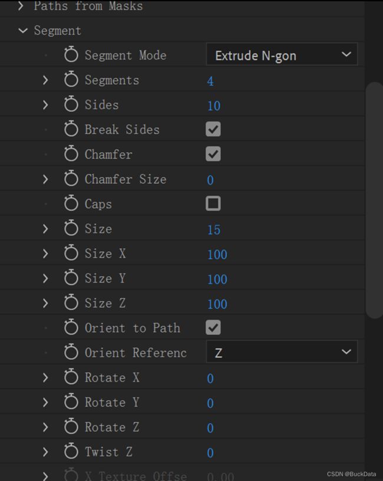Activate the Chamfer Size stopwatch

tap(71, 178)
